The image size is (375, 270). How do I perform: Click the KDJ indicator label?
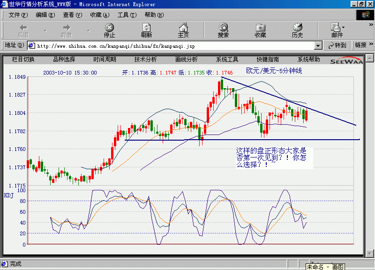pos(9,195)
